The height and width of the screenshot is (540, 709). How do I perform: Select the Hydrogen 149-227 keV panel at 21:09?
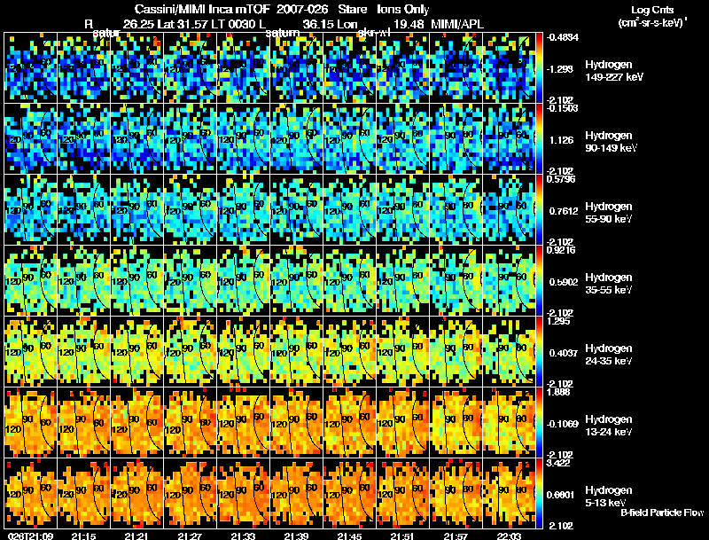tap(31, 68)
